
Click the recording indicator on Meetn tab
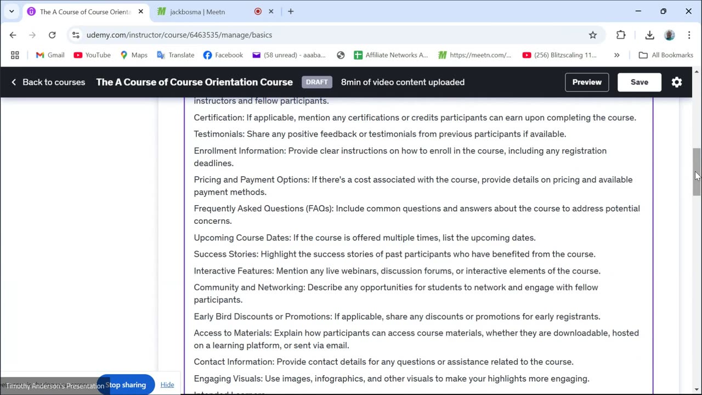[258, 12]
